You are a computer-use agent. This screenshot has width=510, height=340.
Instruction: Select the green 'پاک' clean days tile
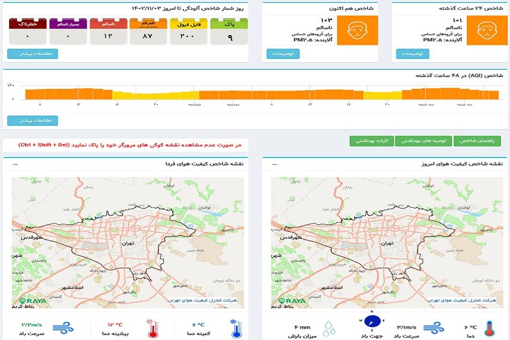[229, 31]
